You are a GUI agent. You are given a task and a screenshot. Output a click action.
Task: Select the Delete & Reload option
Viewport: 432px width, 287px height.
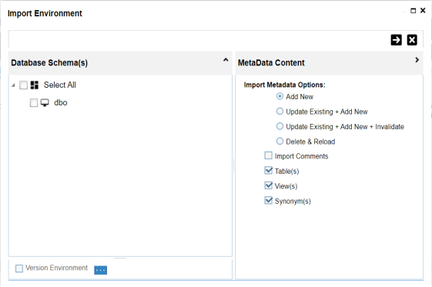pyautogui.click(x=280, y=141)
